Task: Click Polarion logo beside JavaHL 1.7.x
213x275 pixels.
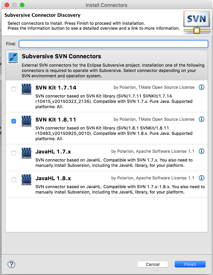Action: click(27, 153)
